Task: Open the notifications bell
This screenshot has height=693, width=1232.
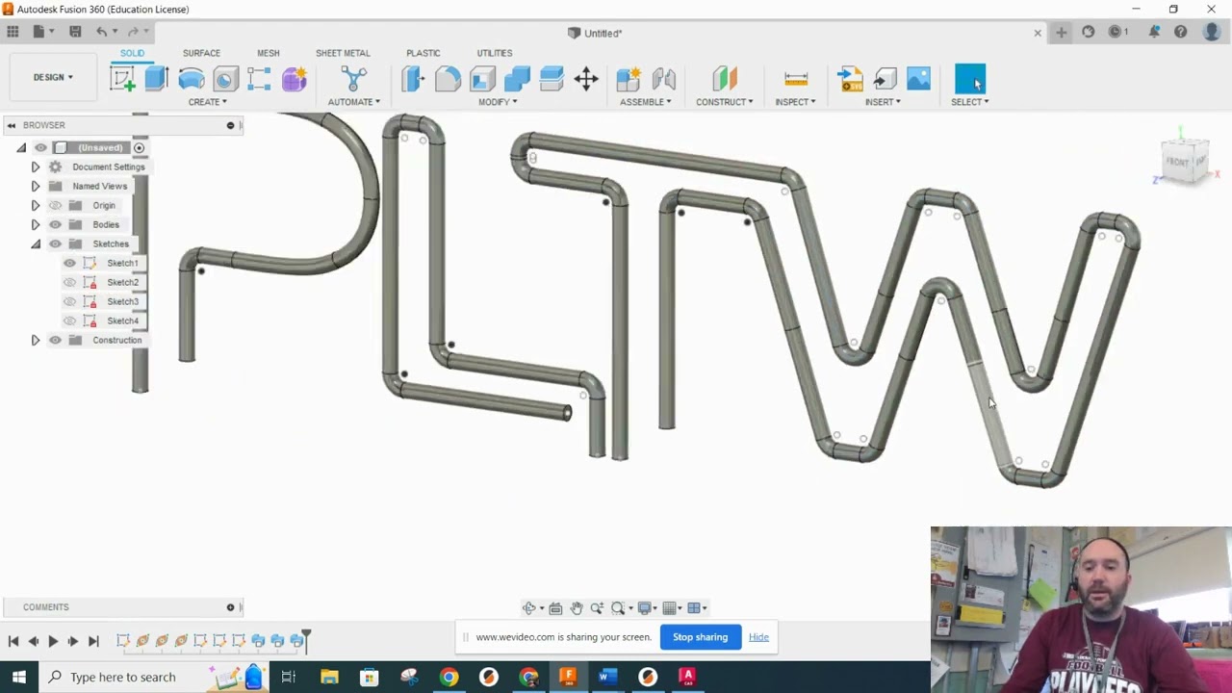Action: coord(1154,32)
